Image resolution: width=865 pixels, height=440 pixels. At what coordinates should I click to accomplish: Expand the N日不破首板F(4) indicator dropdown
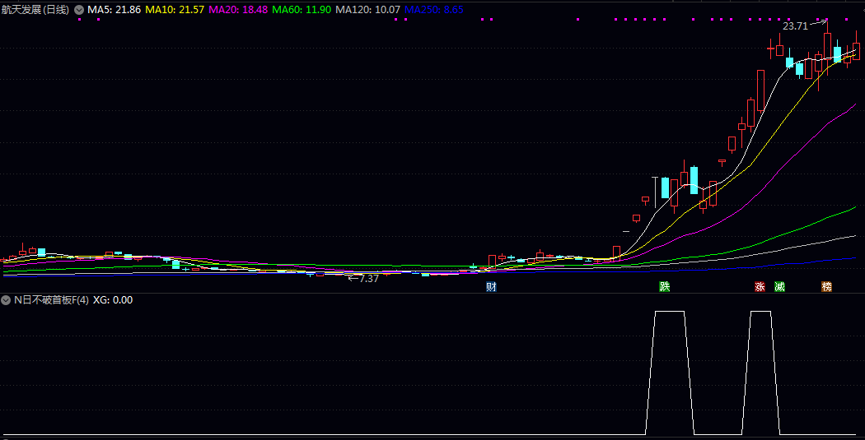tap(6, 300)
